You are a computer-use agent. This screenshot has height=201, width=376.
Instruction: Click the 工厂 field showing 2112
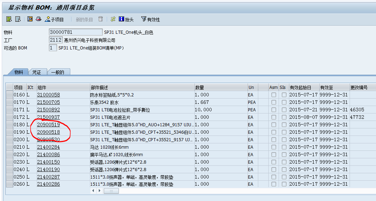point(56,40)
